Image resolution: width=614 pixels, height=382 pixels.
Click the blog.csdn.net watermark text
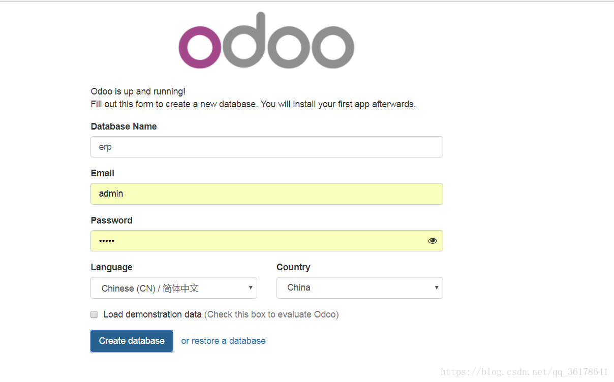click(525, 372)
